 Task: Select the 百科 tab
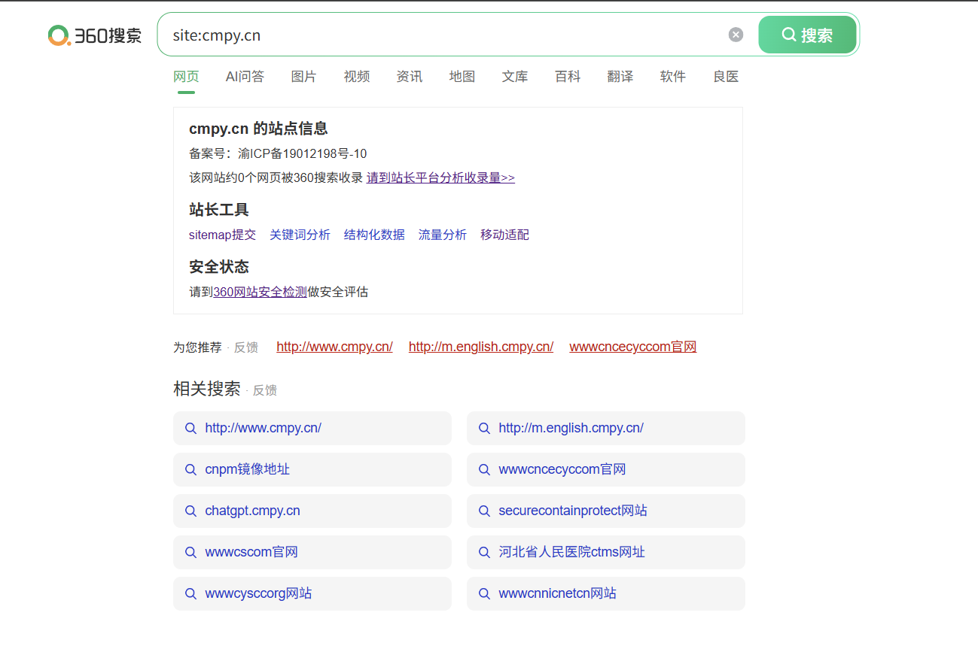[x=568, y=77]
